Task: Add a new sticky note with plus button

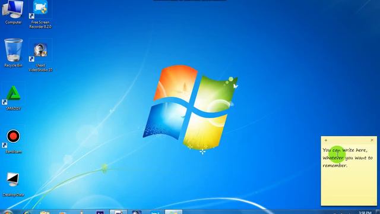Action: click(x=326, y=140)
